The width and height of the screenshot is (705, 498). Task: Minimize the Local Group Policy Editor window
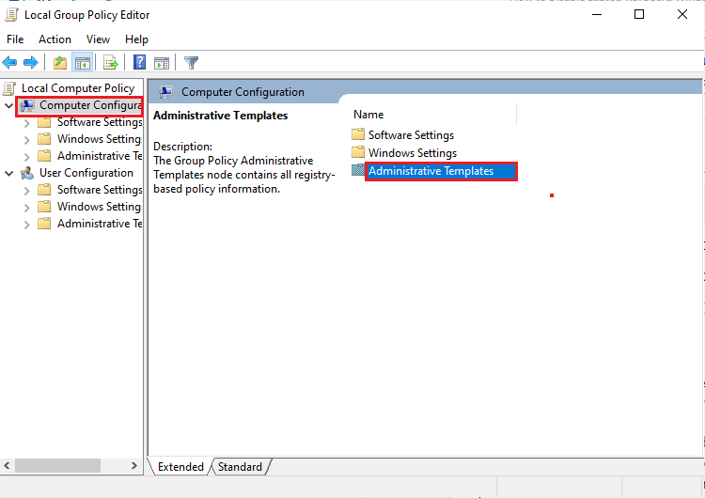tap(597, 14)
